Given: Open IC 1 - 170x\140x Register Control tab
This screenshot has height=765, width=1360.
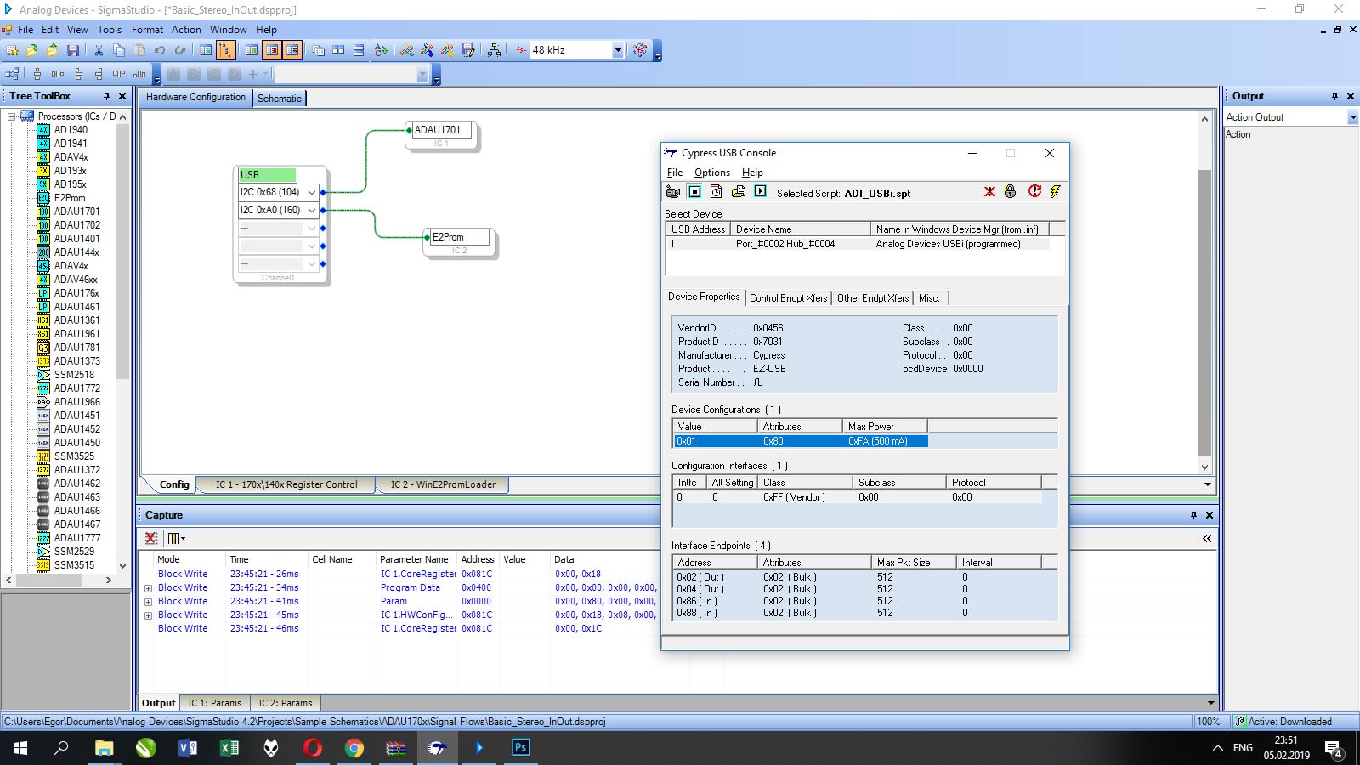Looking at the screenshot, I should (x=286, y=484).
